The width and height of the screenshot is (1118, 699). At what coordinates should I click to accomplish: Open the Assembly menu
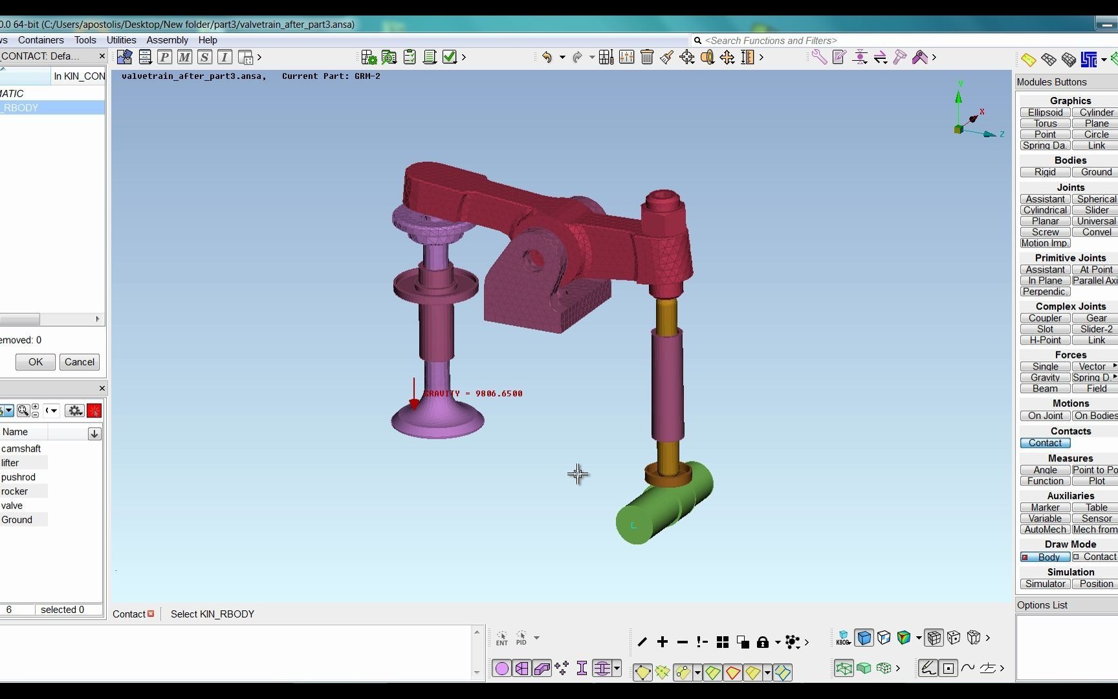(168, 40)
